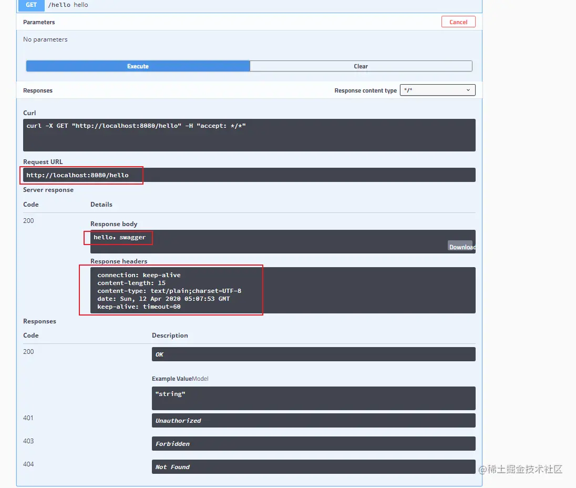
Task: Click the 'connection: keep-alive' header line
Action: [139, 275]
